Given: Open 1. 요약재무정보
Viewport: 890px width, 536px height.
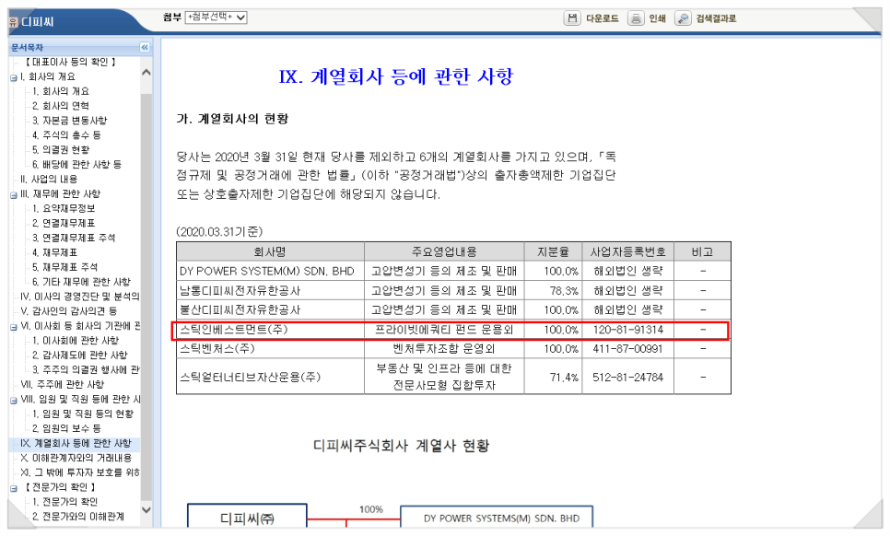Looking at the screenshot, I should click(64, 209).
